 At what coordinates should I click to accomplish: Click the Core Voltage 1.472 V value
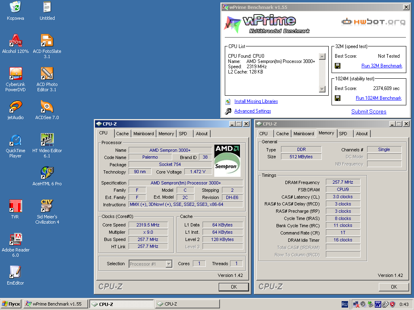[x=198, y=172]
